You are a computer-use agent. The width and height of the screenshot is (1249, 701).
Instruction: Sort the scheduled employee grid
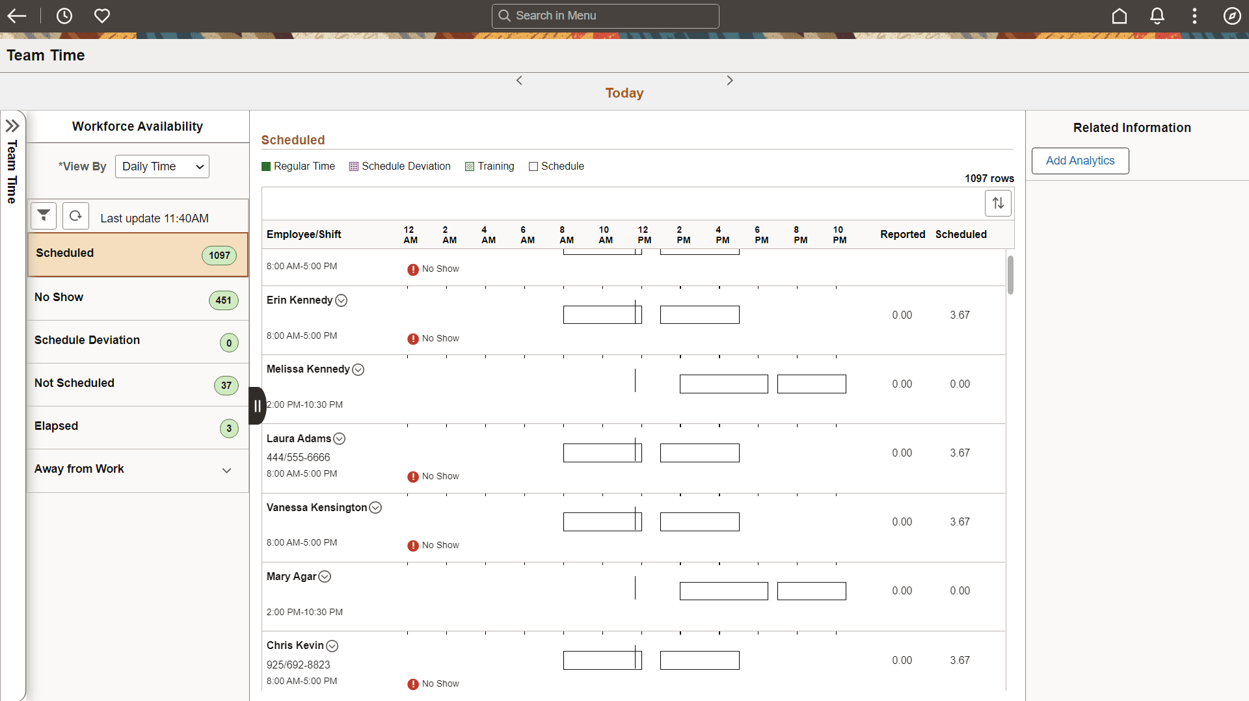click(x=998, y=203)
